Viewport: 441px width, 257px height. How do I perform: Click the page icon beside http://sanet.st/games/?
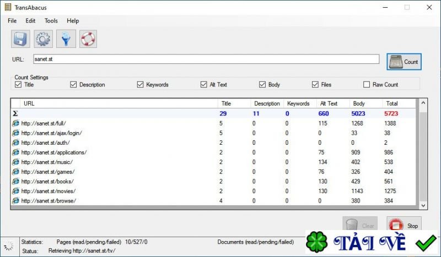tap(16, 172)
